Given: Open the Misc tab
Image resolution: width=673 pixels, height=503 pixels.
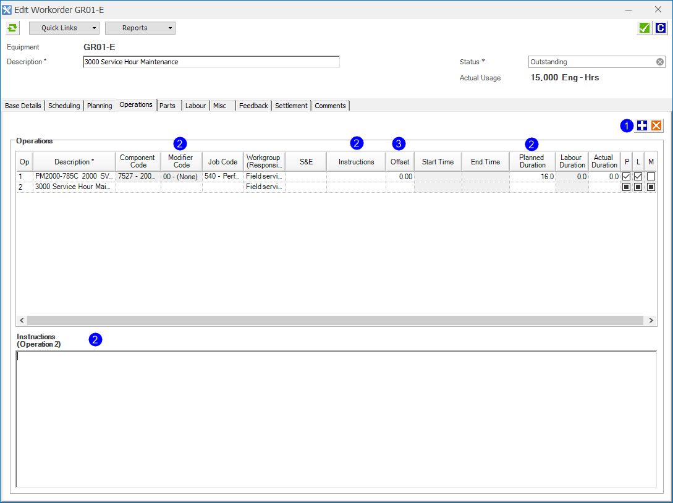Looking at the screenshot, I should 220,106.
